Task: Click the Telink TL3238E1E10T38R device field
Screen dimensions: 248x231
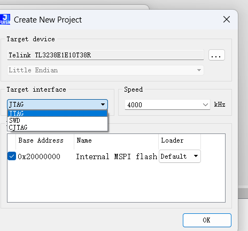Action: tap(105, 55)
